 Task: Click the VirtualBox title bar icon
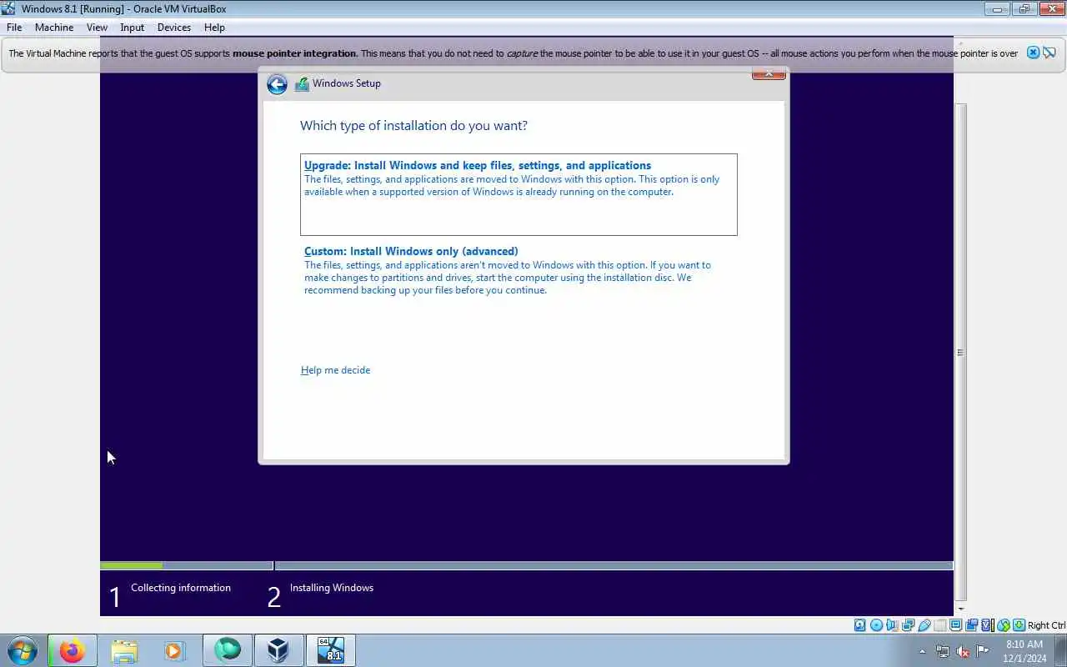tap(9, 8)
